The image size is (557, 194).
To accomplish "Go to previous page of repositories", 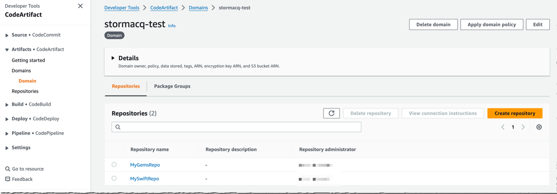I will pyautogui.click(x=503, y=127).
